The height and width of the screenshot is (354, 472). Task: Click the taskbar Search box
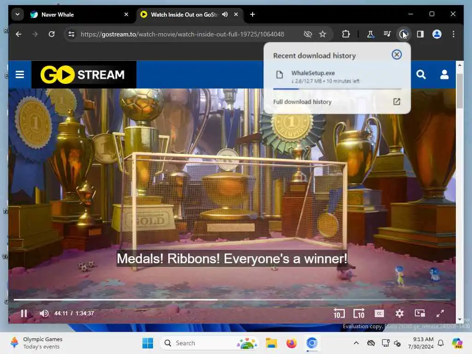pyautogui.click(x=210, y=343)
